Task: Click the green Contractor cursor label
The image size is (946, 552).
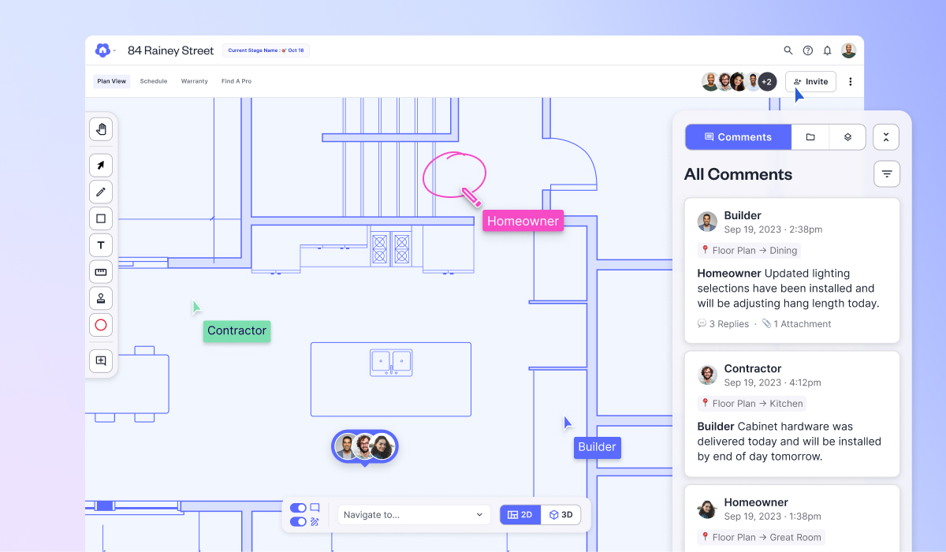Action: click(236, 331)
